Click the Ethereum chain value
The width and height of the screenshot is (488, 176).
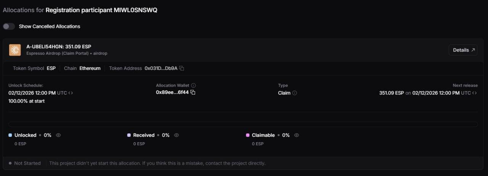point(90,68)
